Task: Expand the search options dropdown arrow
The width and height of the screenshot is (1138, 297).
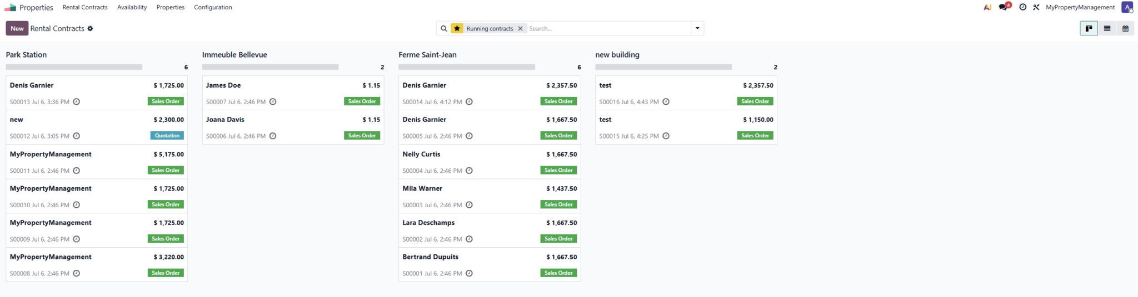Action: click(x=697, y=28)
